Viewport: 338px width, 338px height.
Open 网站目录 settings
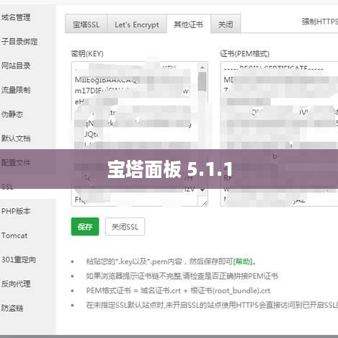[16, 66]
